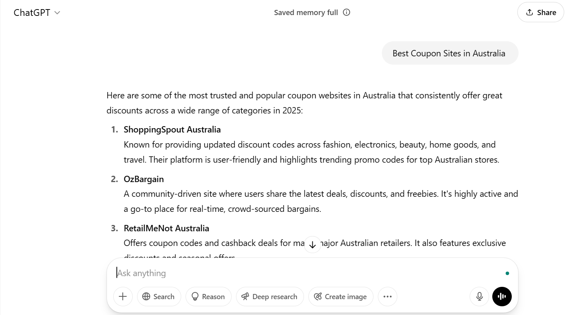Click the chevron next to ChatGPT
The image size is (565, 315).
[x=57, y=13]
